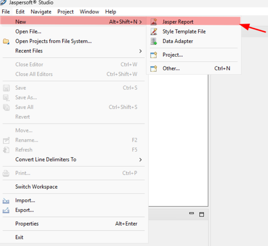This screenshot has height=246, width=268.
Task: Click the Data Adapter icon
Action: tap(154, 41)
